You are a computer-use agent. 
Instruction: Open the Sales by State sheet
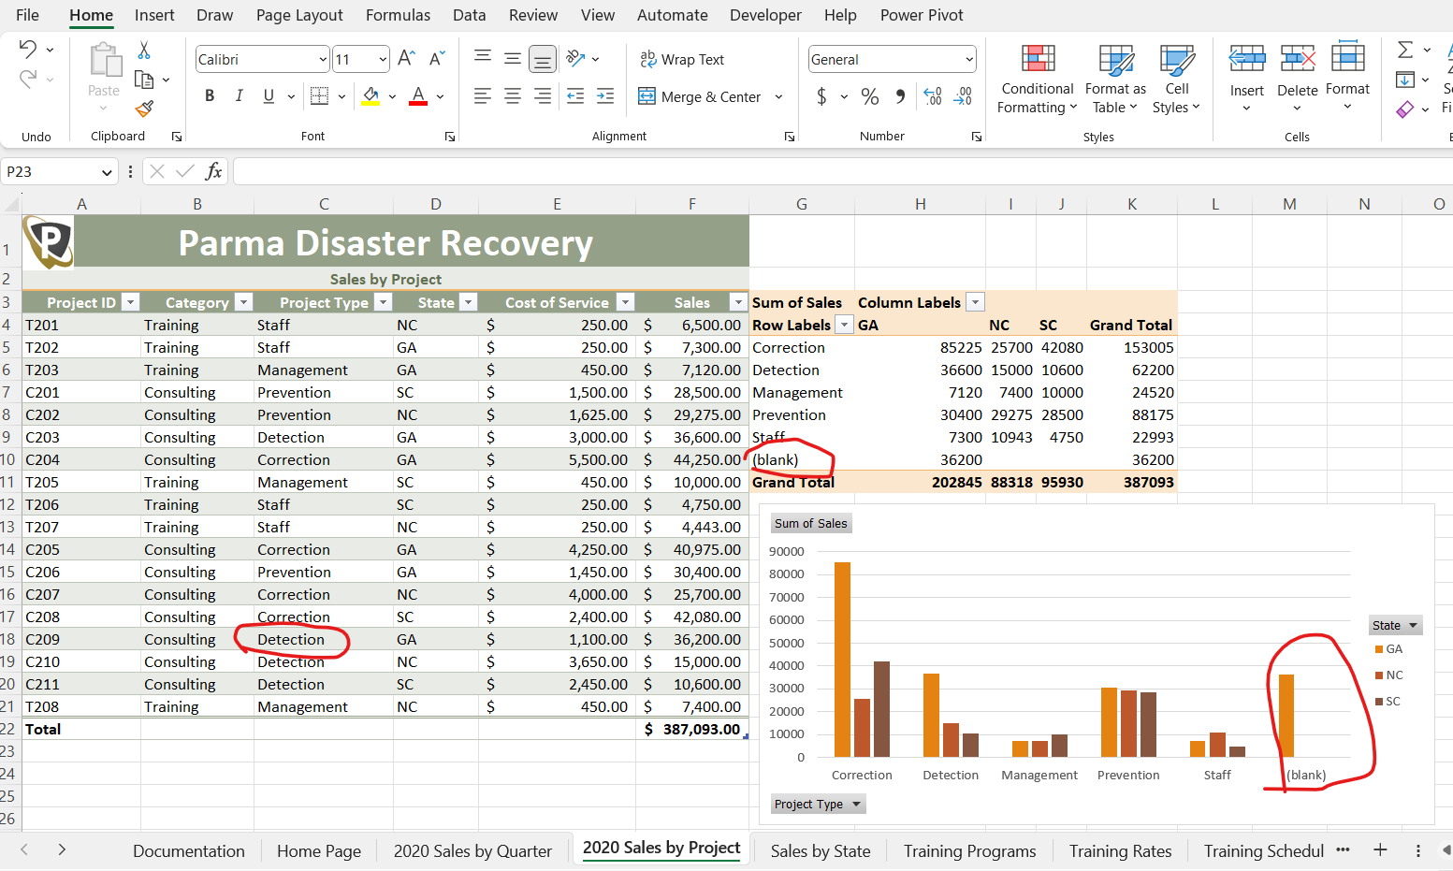pos(821,850)
